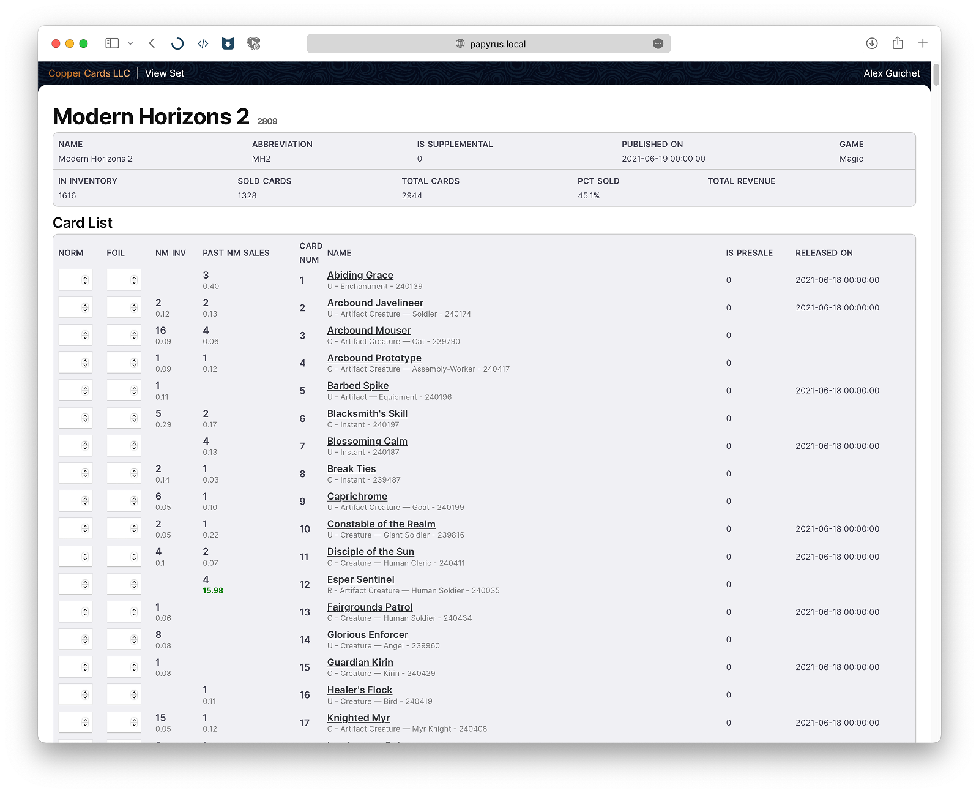Open the Healer's Flock card link

360,690
